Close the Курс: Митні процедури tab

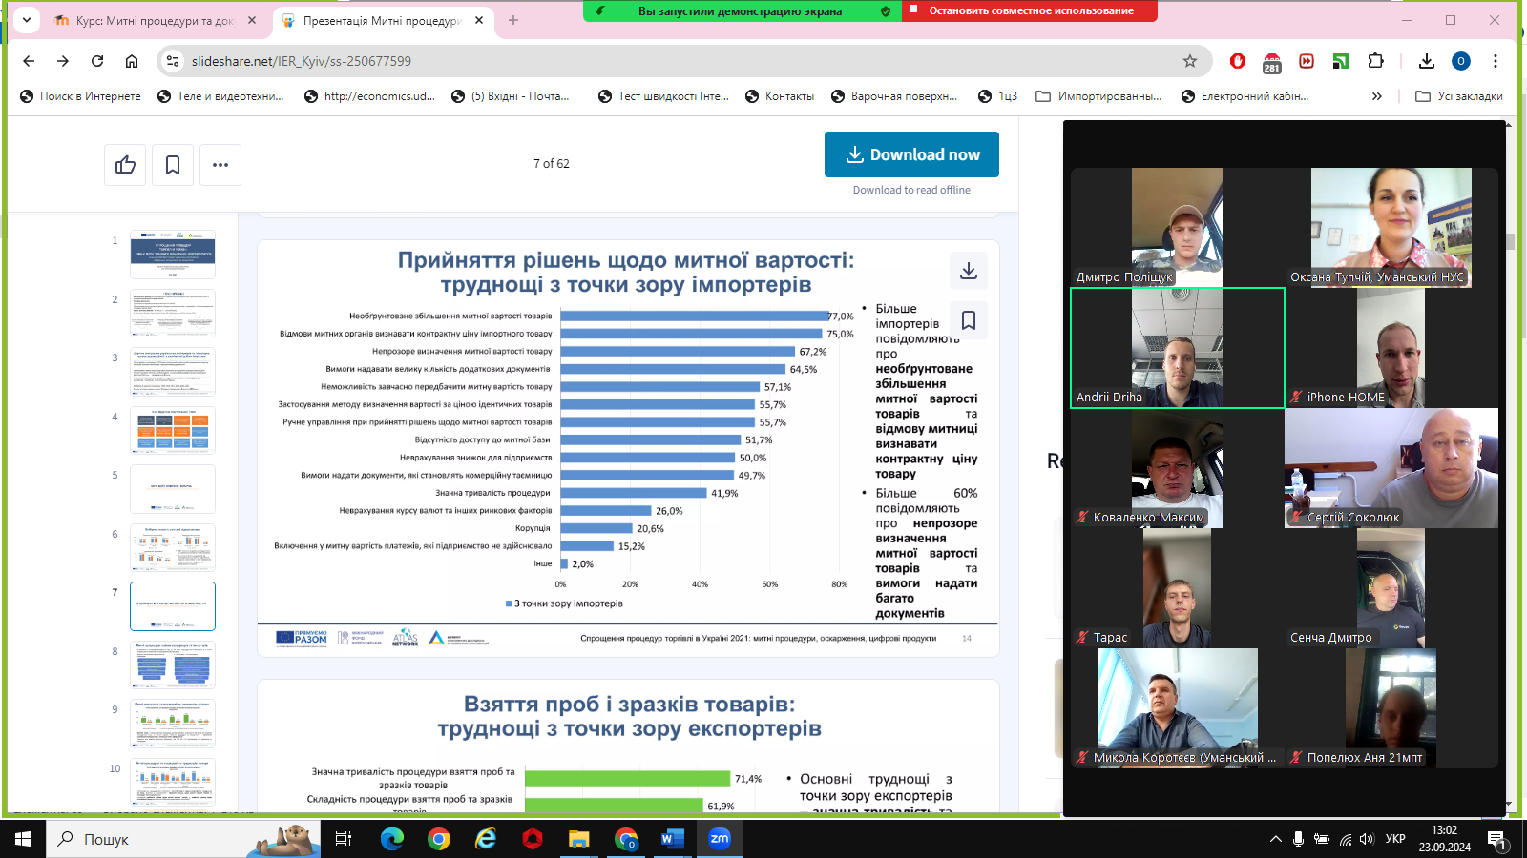pos(252,20)
